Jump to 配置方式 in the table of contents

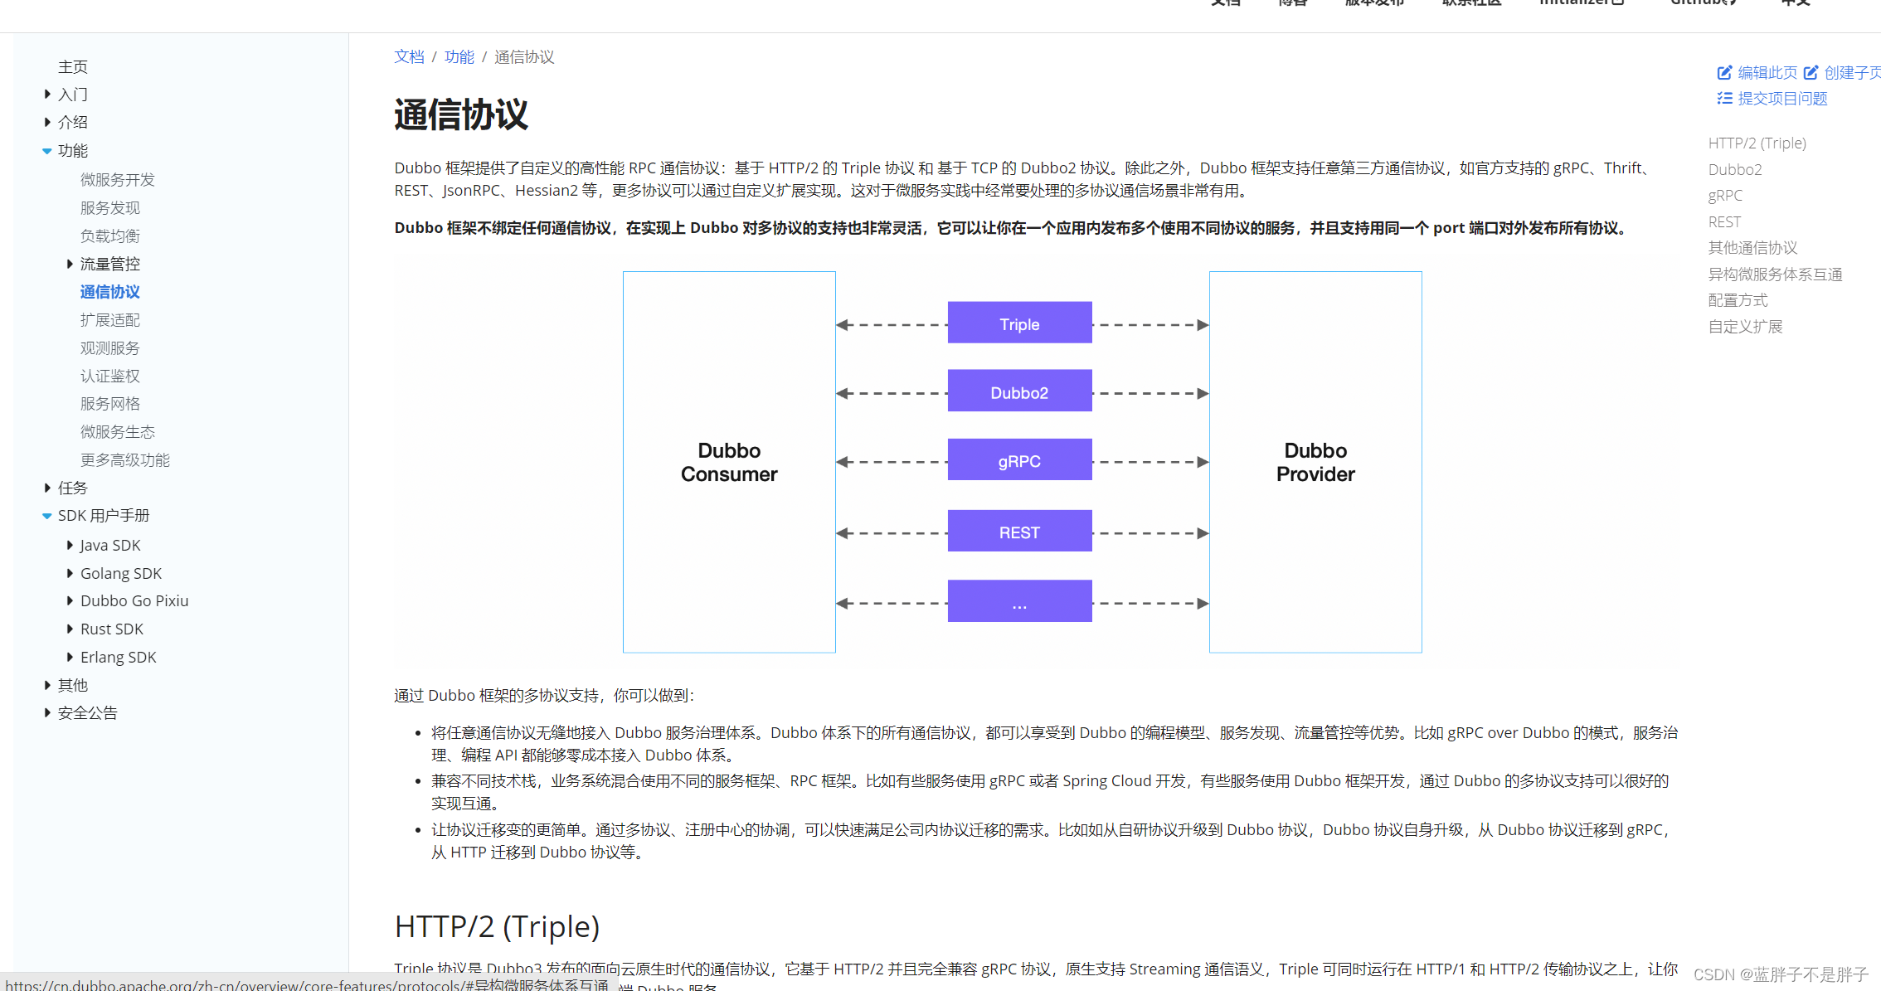click(1738, 300)
